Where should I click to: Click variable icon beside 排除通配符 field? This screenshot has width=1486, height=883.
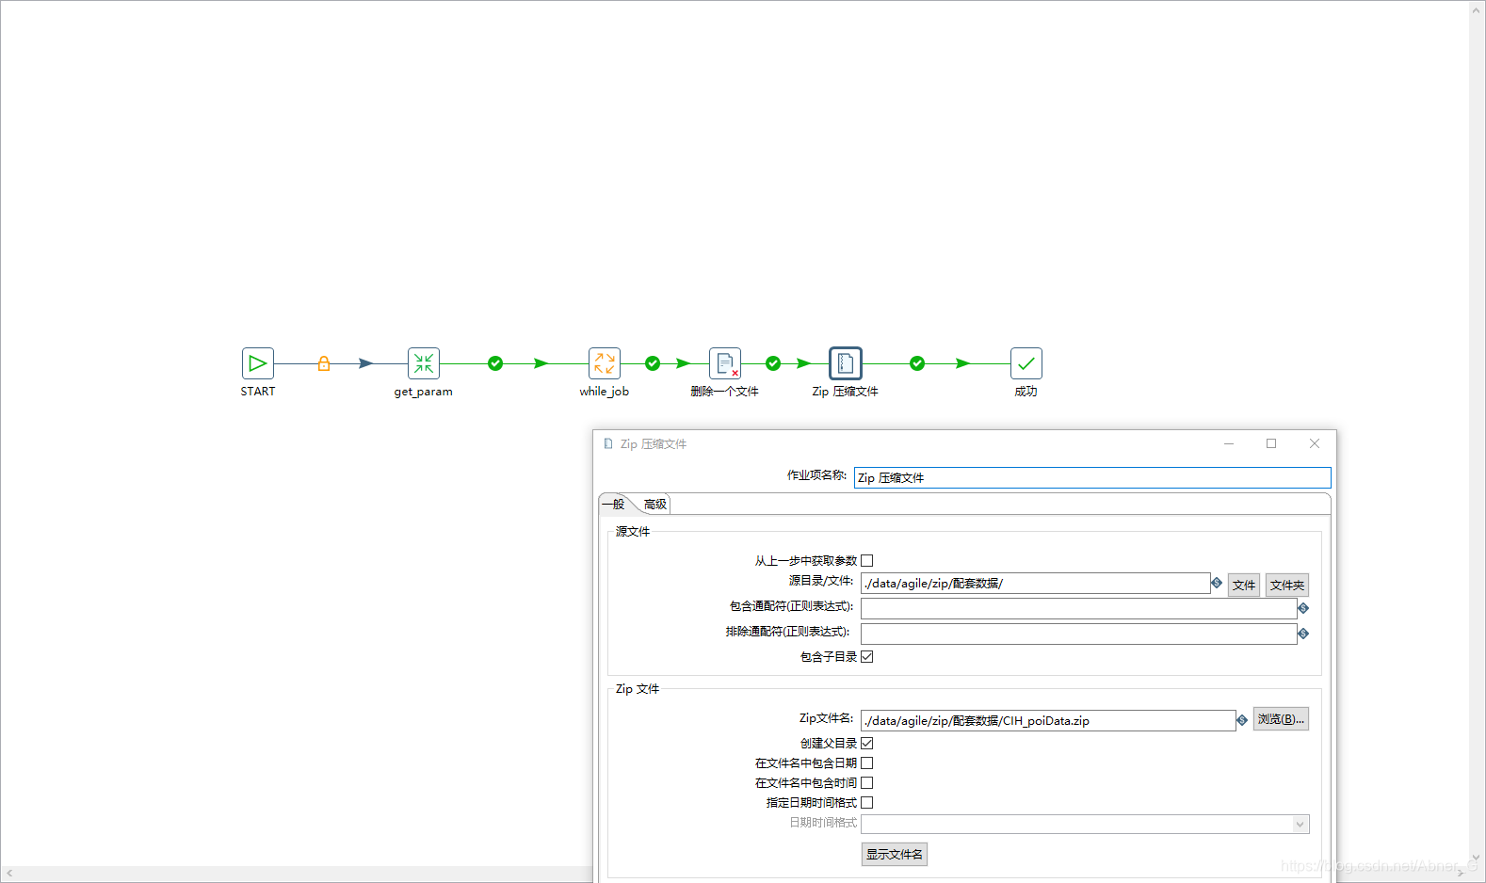pyautogui.click(x=1303, y=634)
